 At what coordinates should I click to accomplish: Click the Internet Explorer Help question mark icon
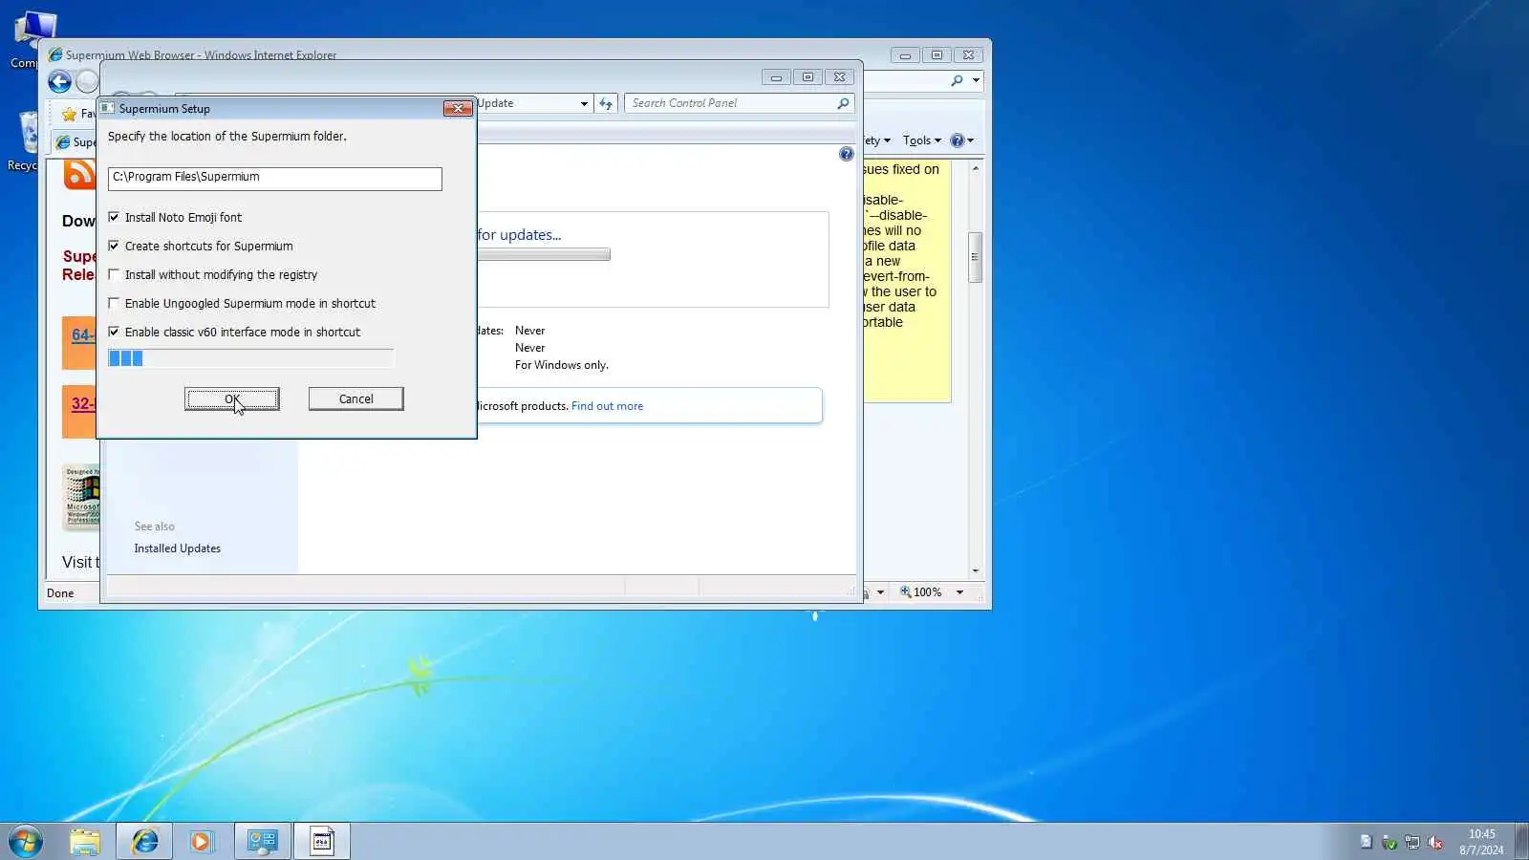pos(958,140)
